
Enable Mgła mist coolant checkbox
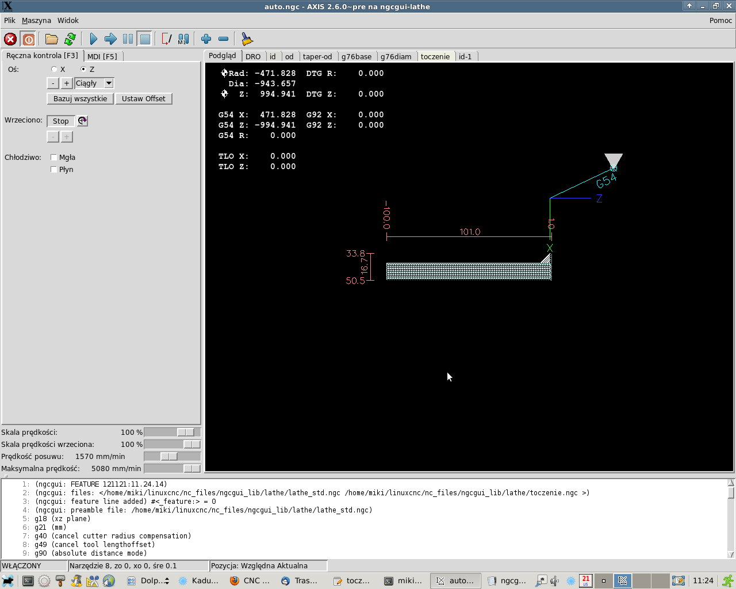coord(54,157)
